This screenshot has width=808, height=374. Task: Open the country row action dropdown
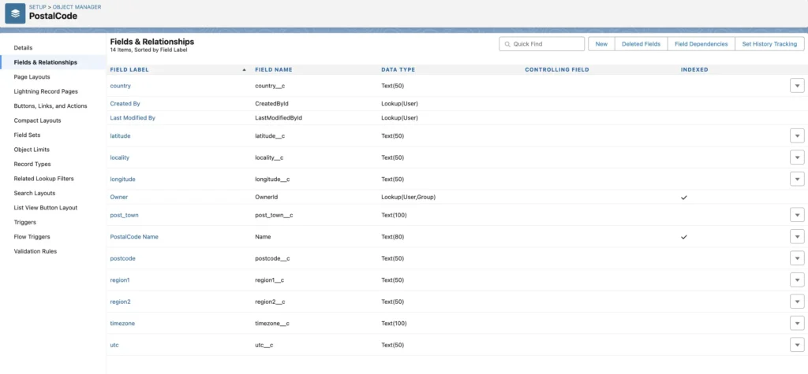[797, 86]
